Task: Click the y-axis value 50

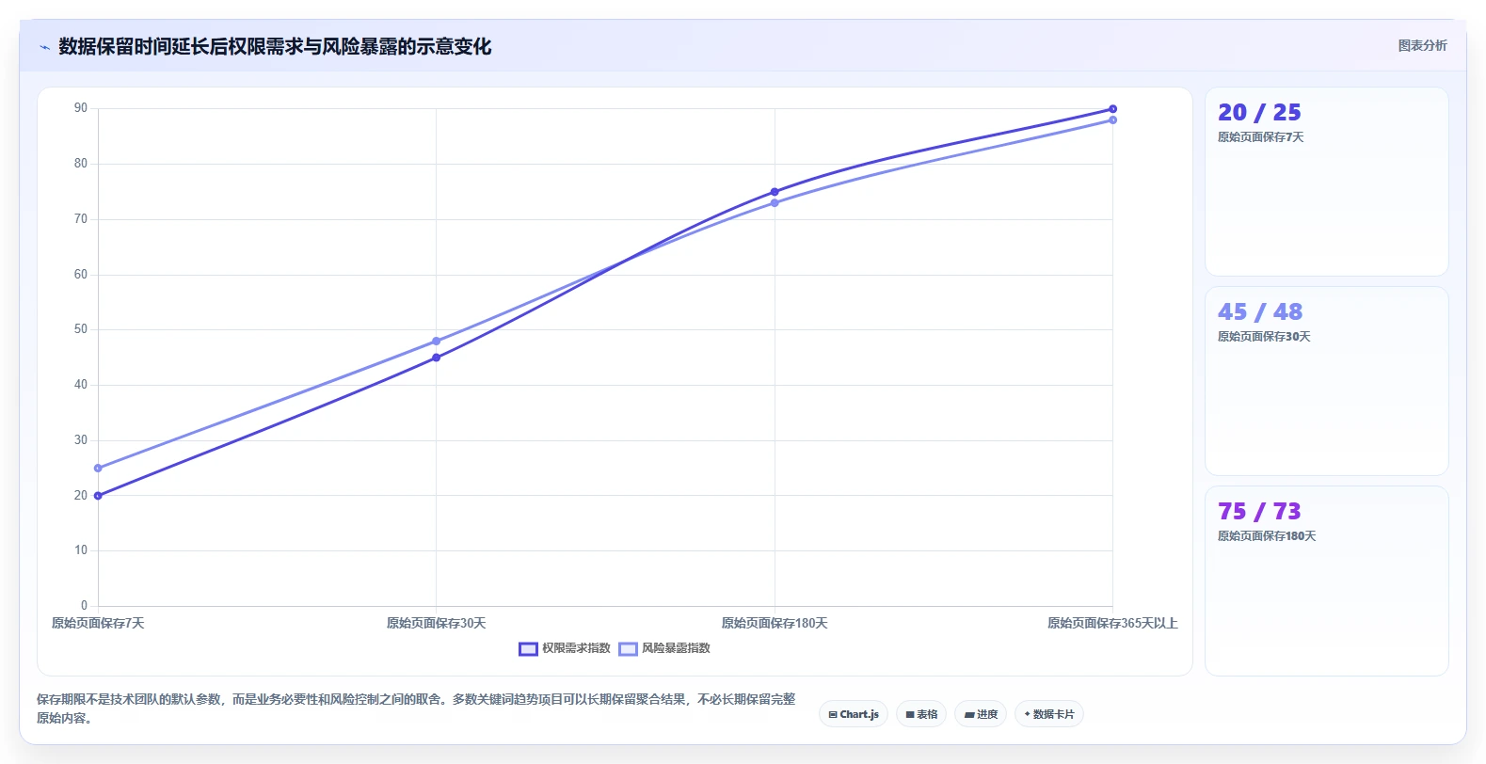Action: click(x=81, y=329)
